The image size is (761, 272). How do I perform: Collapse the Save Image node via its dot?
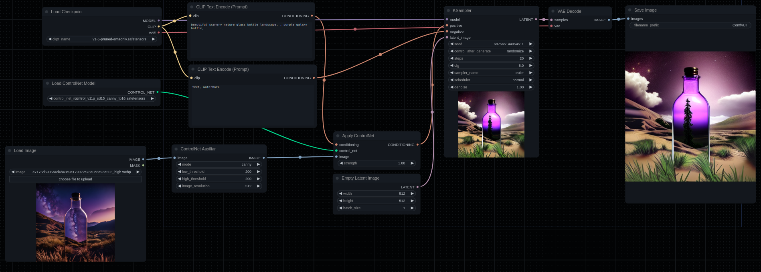pos(630,10)
